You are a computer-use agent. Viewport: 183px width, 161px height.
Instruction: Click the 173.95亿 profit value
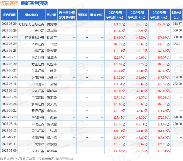(x=163, y=38)
